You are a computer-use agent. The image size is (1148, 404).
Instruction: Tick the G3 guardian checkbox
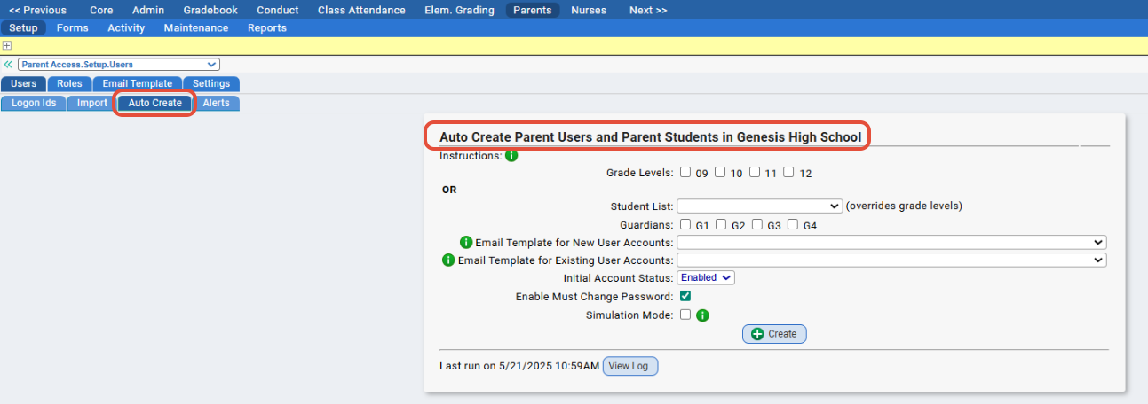point(757,225)
